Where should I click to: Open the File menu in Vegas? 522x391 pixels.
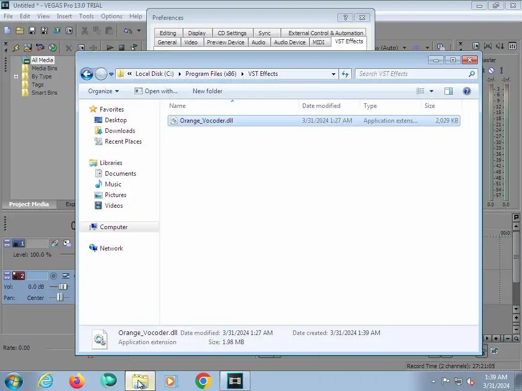coord(8,16)
